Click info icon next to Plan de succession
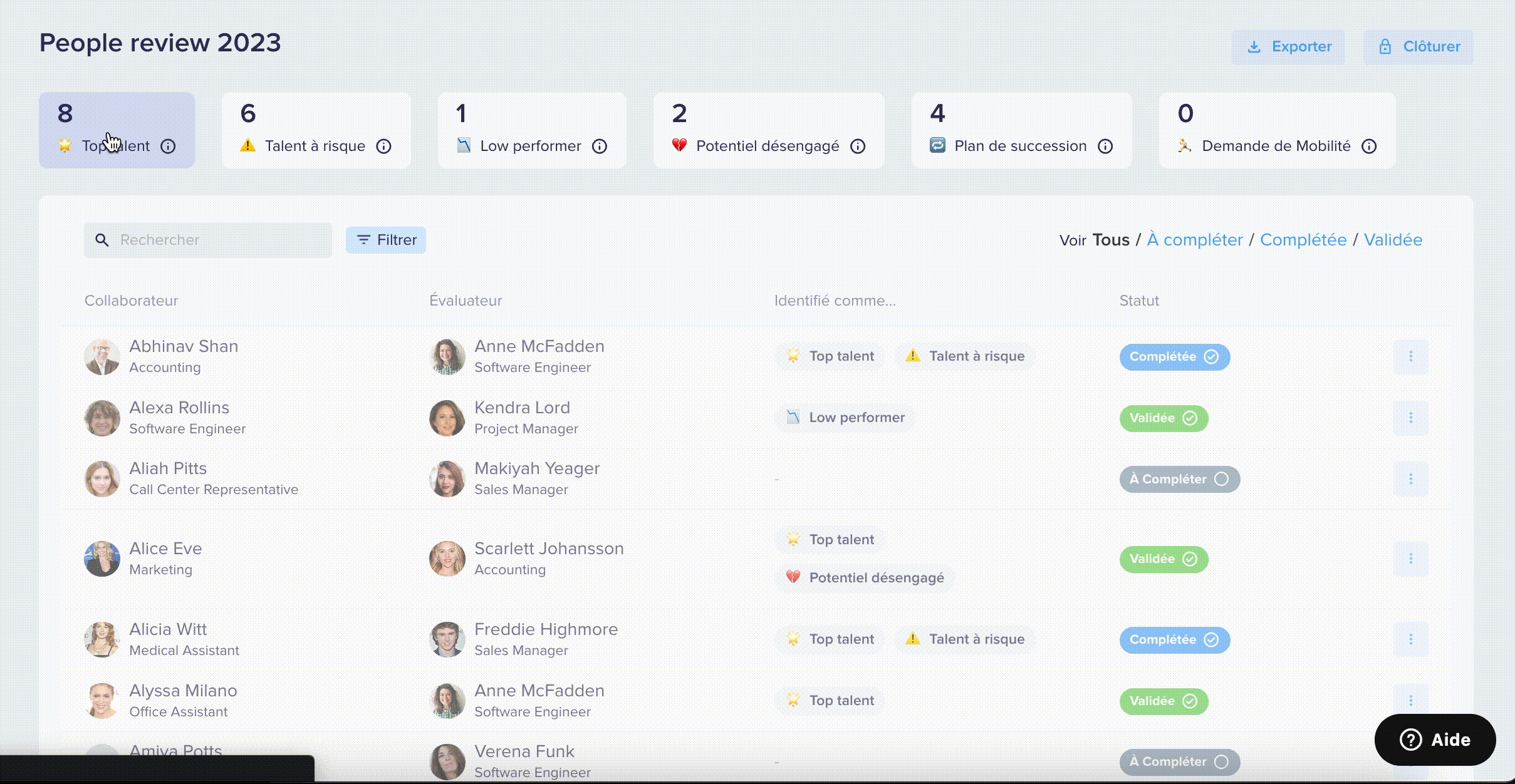This screenshot has width=1515, height=784. (1105, 146)
